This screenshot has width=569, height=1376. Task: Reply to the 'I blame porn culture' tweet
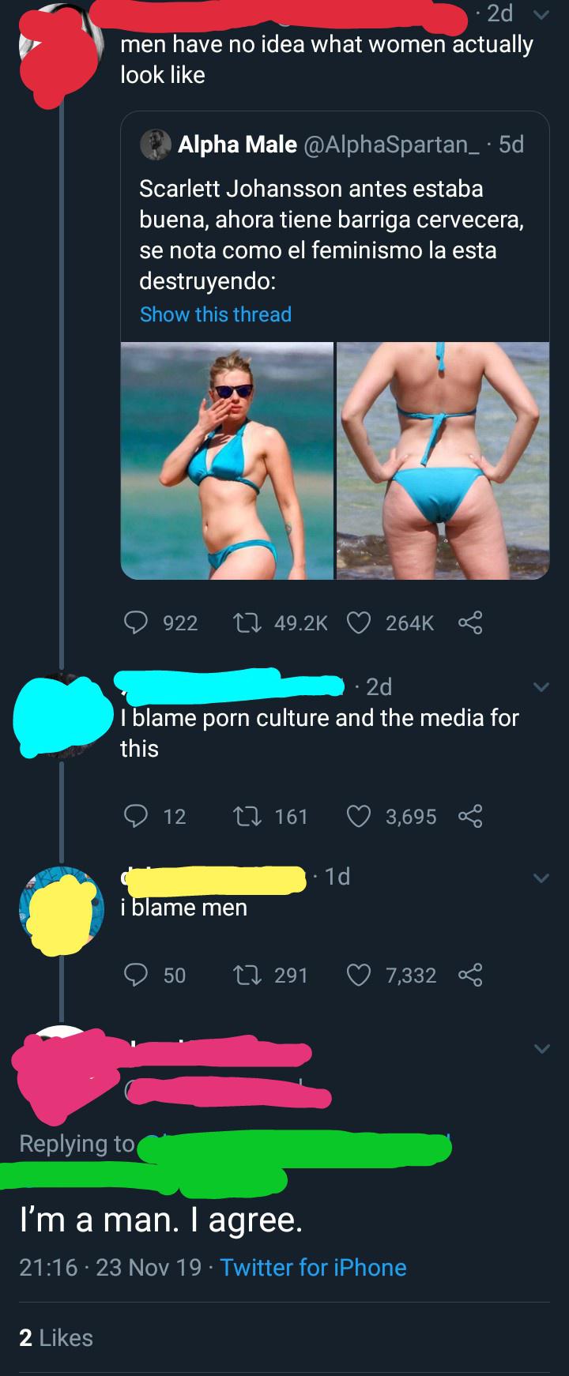[135, 817]
